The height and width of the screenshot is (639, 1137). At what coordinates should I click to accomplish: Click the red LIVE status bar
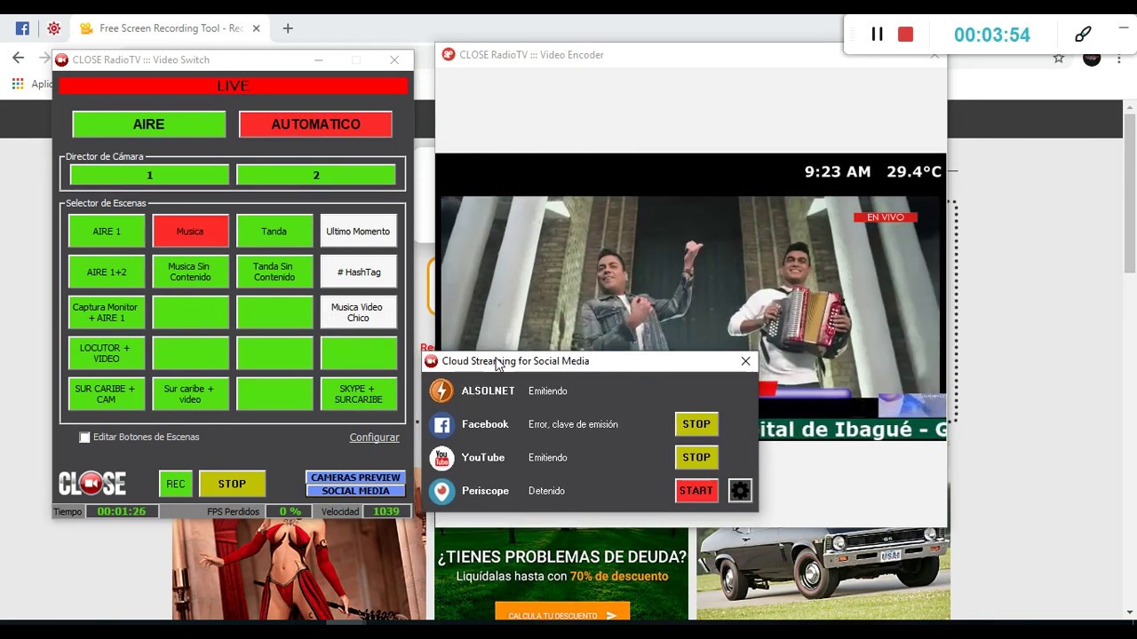(x=233, y=86)
